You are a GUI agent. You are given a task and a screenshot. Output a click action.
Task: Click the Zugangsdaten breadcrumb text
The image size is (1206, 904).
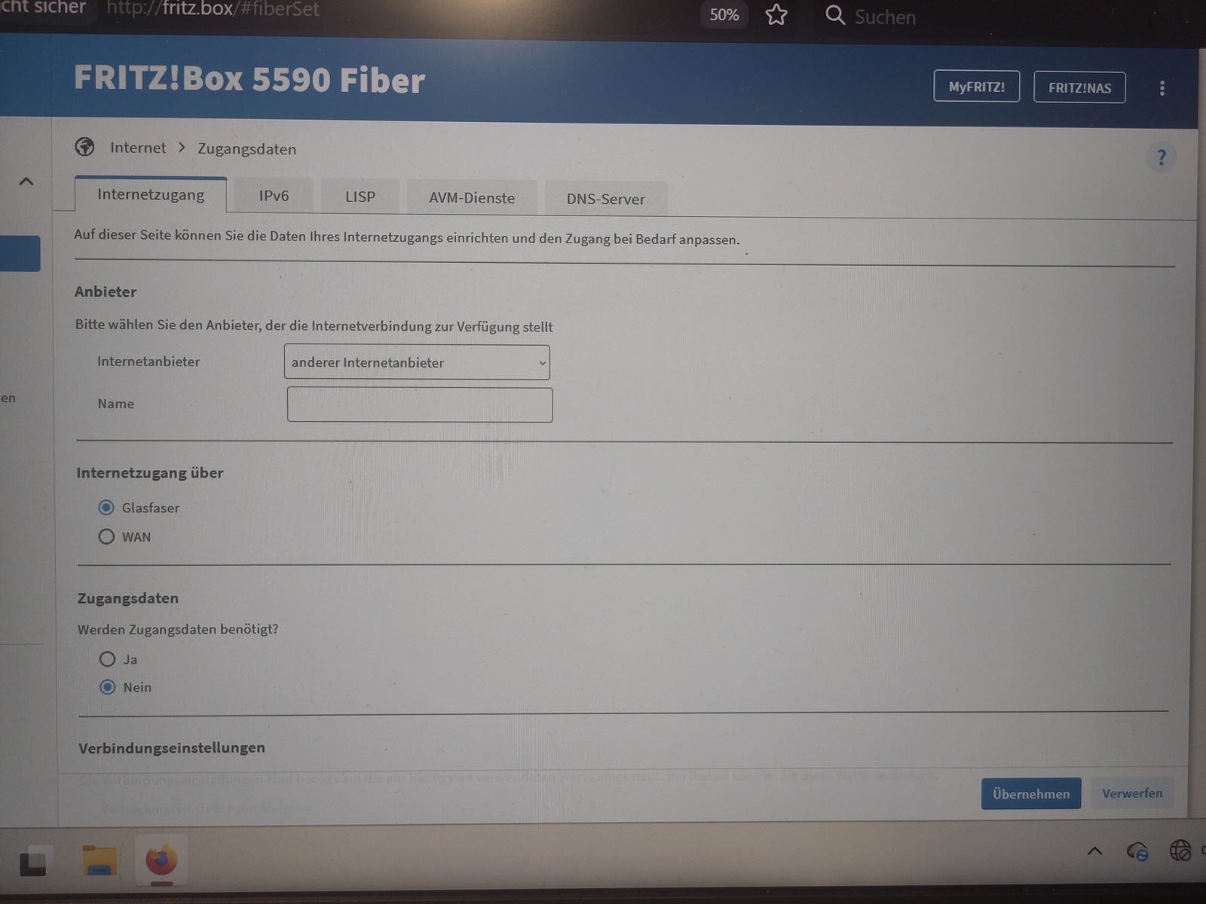click(247, 149)
